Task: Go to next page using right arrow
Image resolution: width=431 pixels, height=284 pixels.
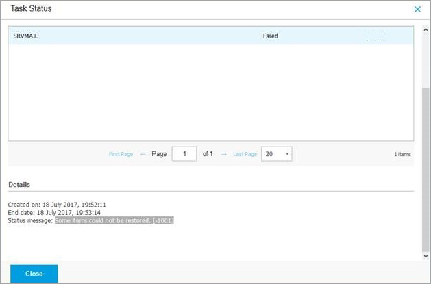Action: click(x=223, y=155)
